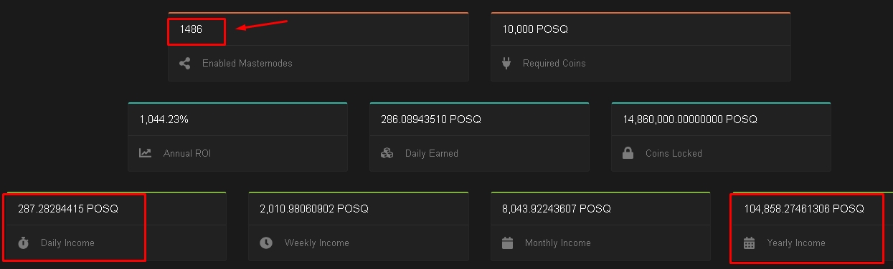The height and width of the screenshot is (269, 893).
Task: Select the 286.08943510 POSQ value
Action: pyautogui.click(x=431, y=119)
